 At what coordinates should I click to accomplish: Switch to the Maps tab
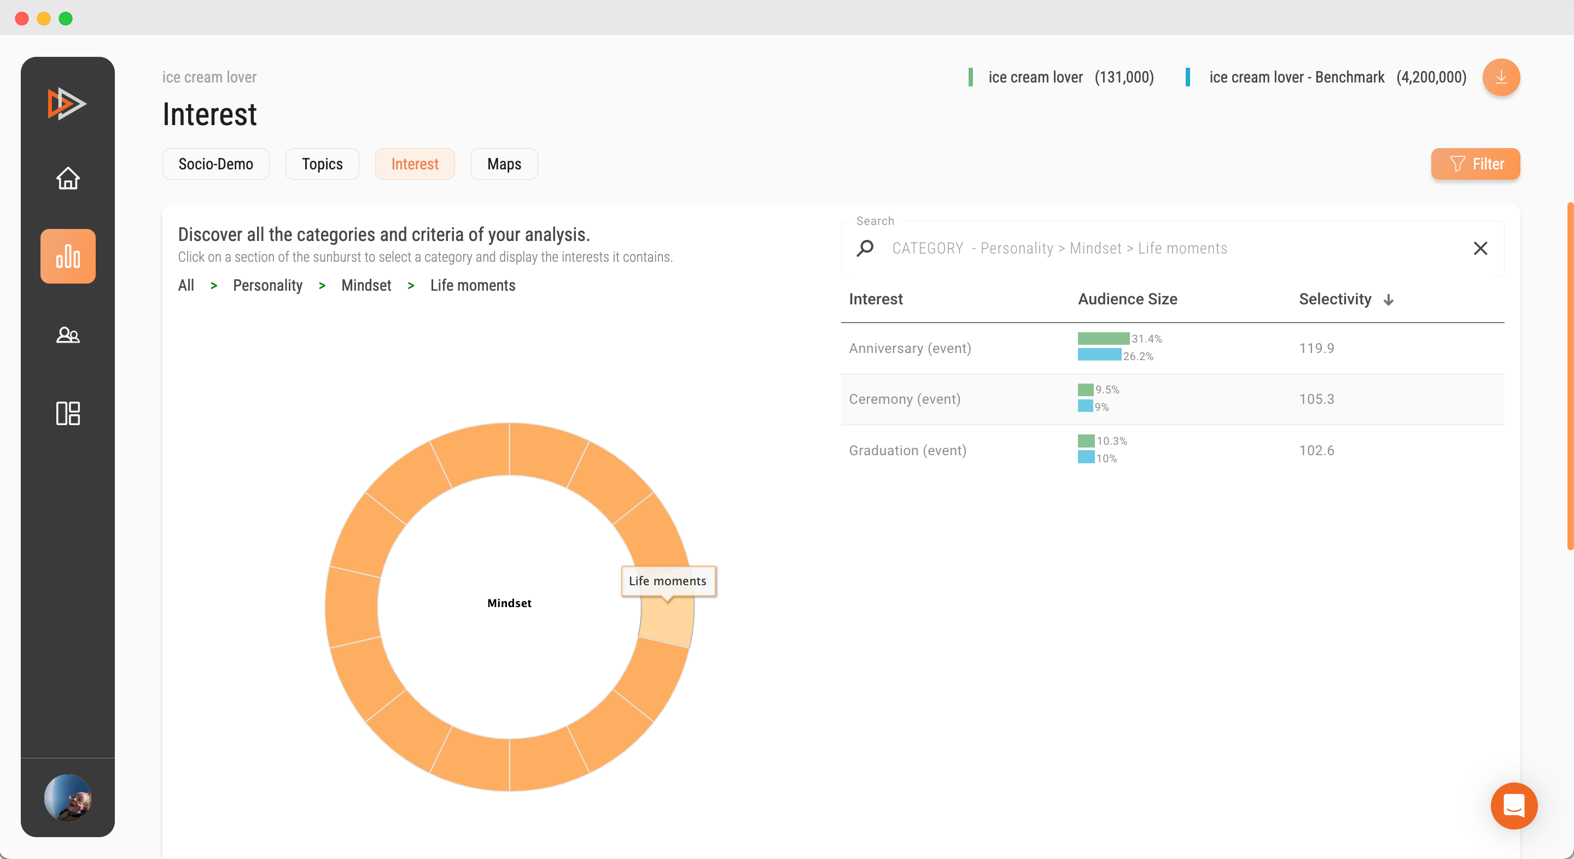pyautogui.click(x=504, y=163)
